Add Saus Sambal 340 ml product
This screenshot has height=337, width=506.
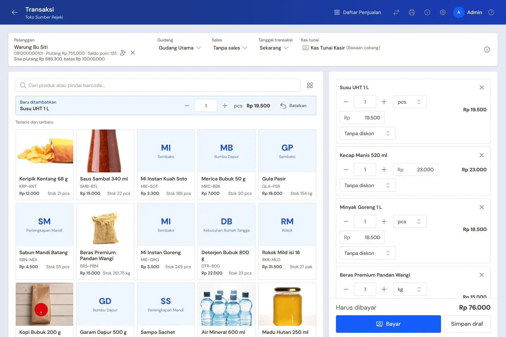pyautogui.click(x=105, y=165)
